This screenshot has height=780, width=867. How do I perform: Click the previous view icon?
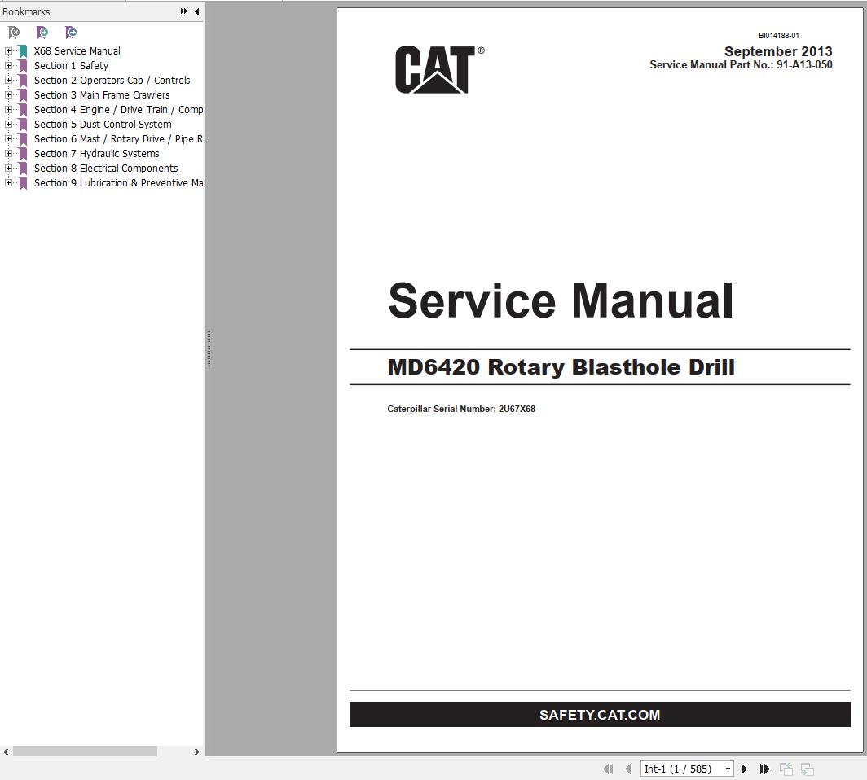pos(786,769)
